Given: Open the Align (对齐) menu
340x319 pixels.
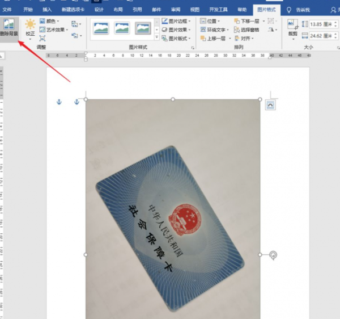Looking at the screenshot, I should click(244, 39).
